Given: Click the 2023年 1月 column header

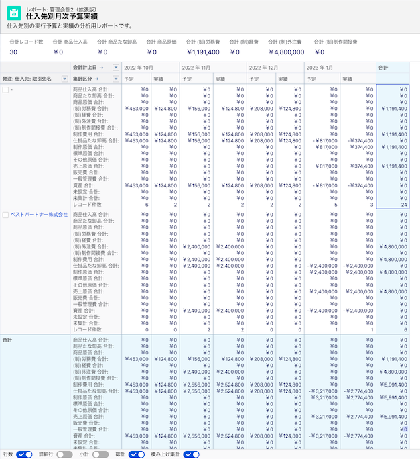Looking at the screenshot, I should [x=320, y=68].
